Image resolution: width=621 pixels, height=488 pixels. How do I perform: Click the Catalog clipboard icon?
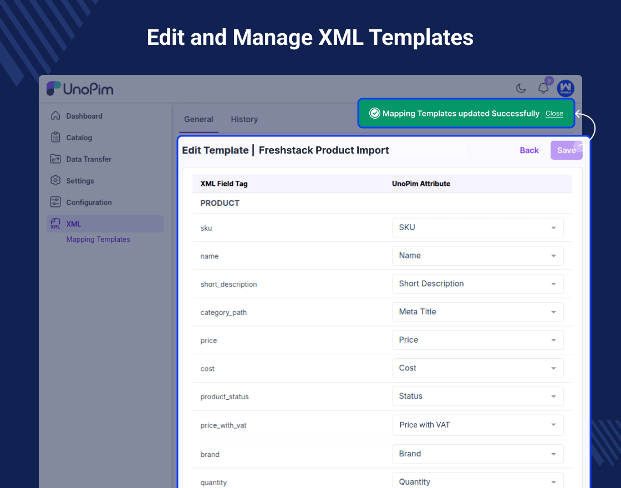tap(55, 137)
